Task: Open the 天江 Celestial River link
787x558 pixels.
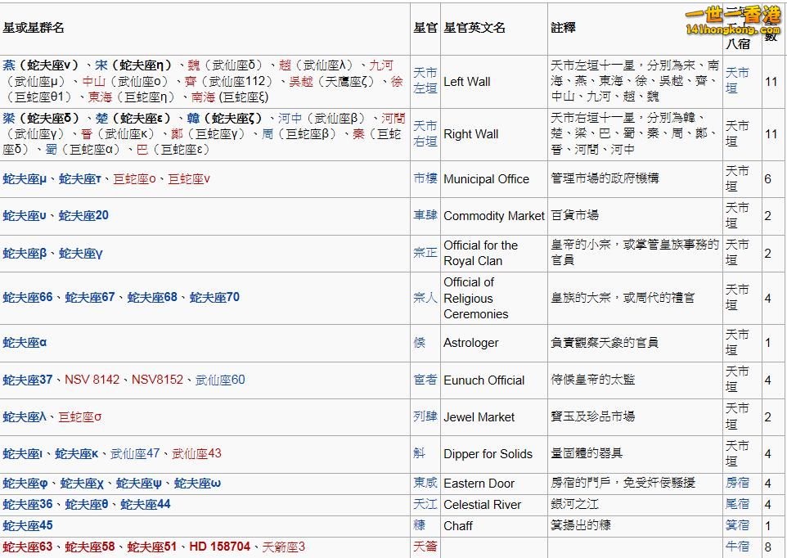Action: (x=425, y=505)
